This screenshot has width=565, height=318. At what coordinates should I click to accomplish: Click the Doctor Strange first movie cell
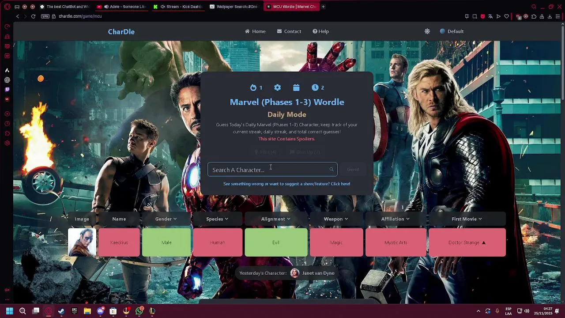tap(467, 242)
